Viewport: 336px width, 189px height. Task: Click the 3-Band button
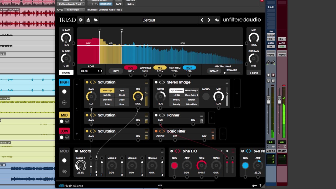pos(254,73)
